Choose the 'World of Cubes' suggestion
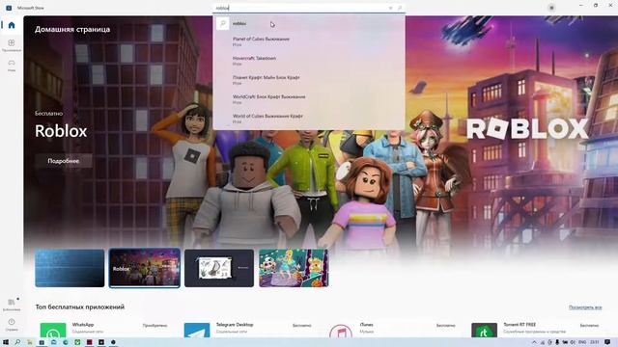This screenshot has height=347, width=618. pyautogui.click(x=309, y=119)
